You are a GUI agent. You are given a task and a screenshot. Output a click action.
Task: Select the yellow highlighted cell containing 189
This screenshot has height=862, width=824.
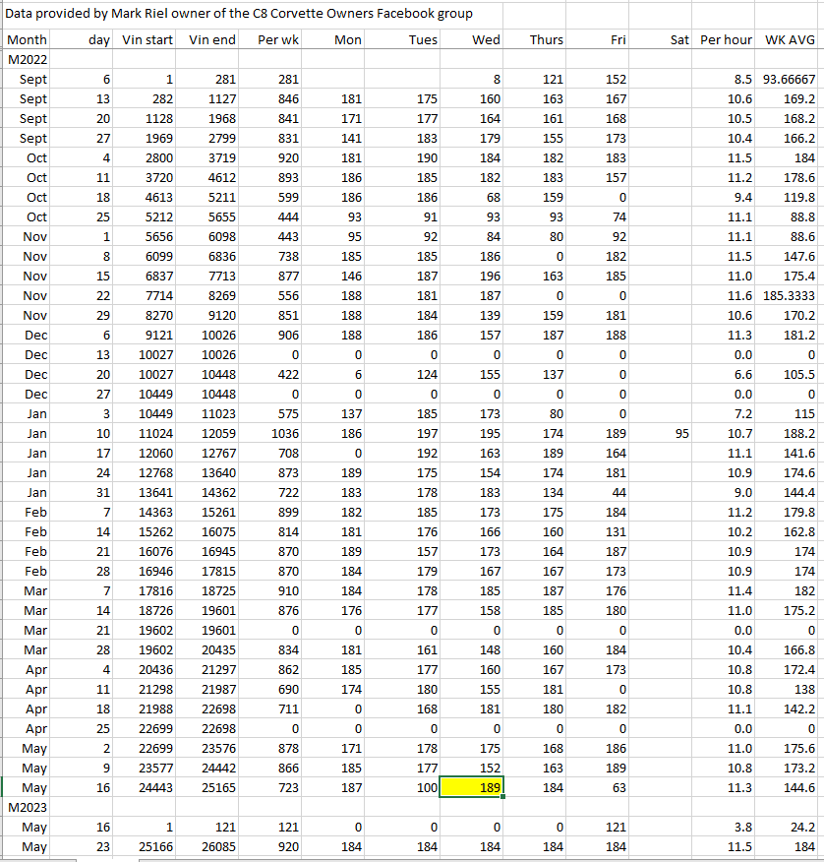(470, 787)
